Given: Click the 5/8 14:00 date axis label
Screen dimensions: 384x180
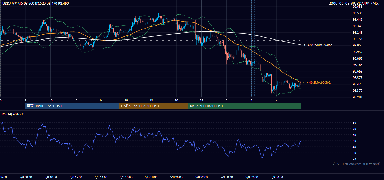Looking at the screenshot, I should pyautogui.click(x=101, y=177).
